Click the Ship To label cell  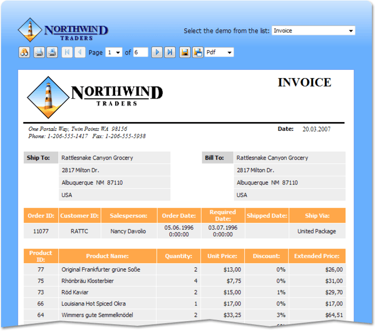(39, 158)
